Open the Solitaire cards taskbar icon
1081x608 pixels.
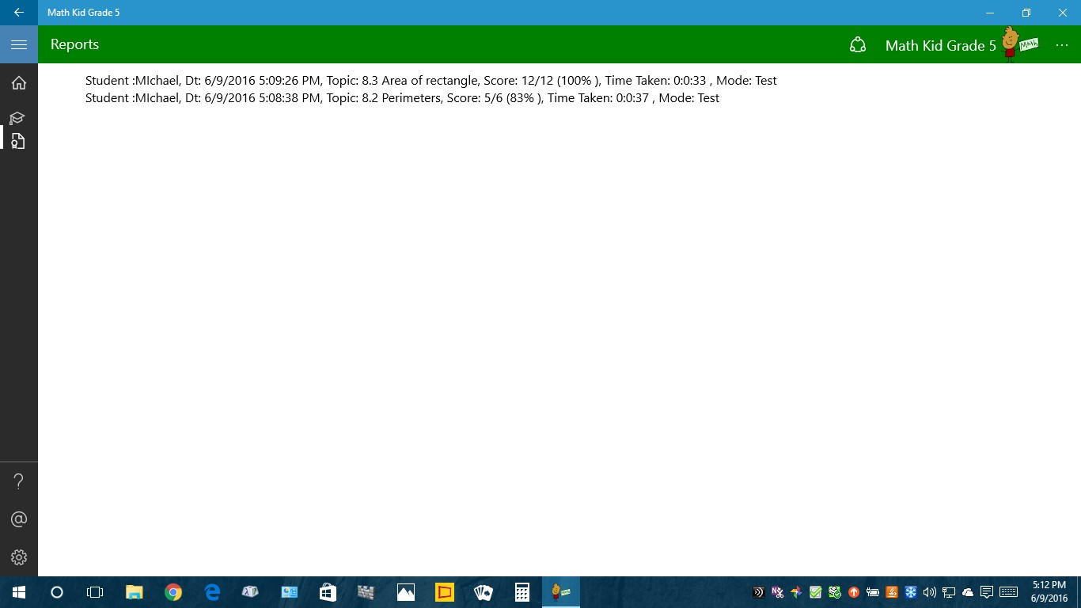(x=484, y=592)
